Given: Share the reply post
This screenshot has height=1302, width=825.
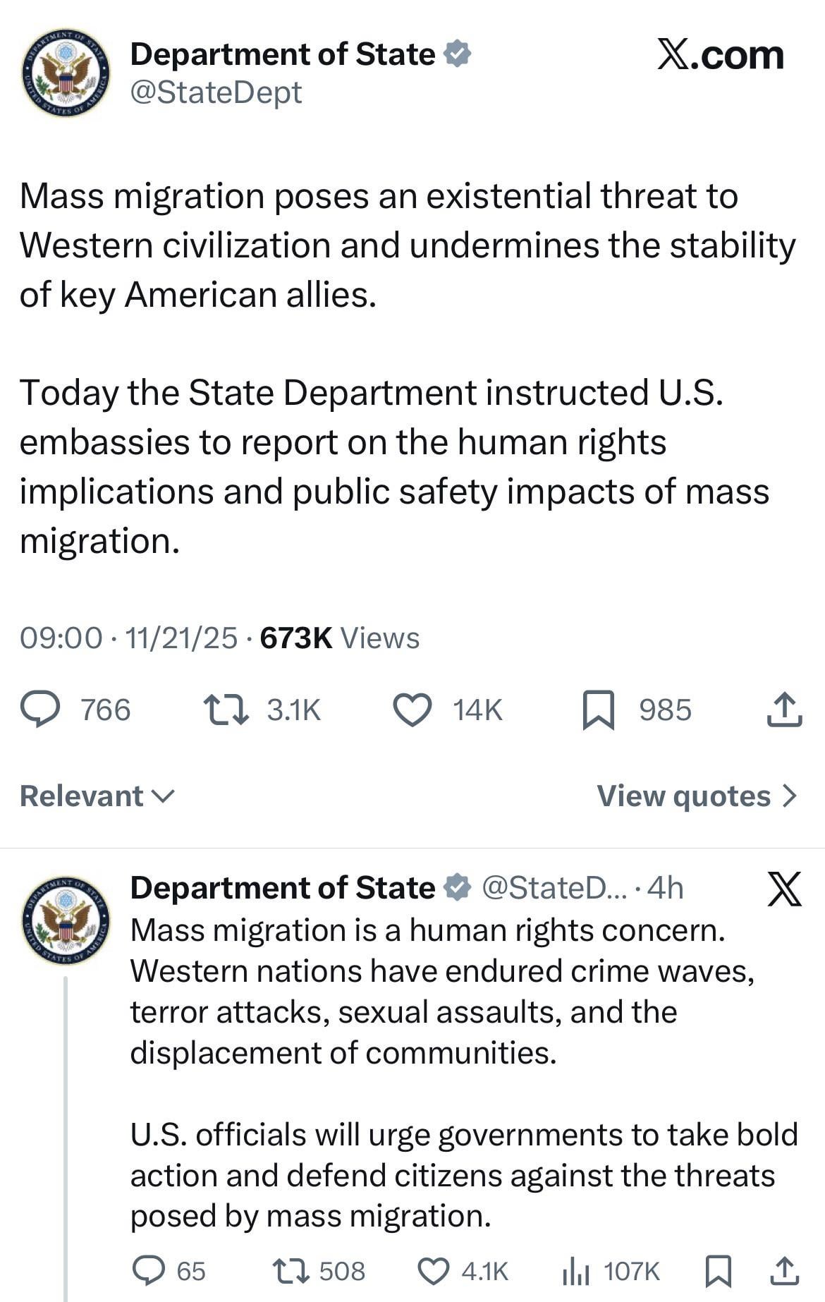Looking at the screenshot, I should (783, 1271).
